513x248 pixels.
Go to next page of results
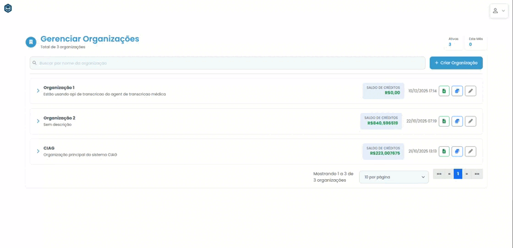pyautogui.click(x=467, y=174)
